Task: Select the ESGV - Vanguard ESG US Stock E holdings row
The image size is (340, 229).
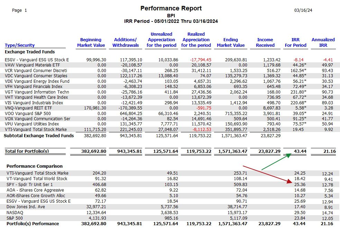Action: [x=170, y=60]
